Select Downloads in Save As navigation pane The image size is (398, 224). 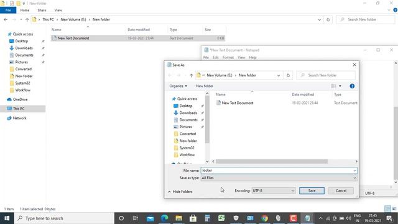[188, 113]
